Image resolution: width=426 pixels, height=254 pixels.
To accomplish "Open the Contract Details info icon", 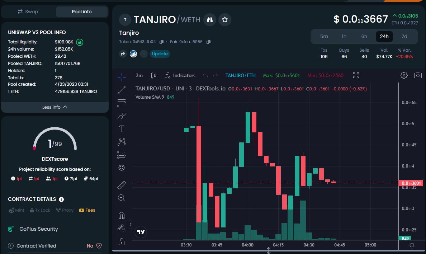I will tap(61, 199).
